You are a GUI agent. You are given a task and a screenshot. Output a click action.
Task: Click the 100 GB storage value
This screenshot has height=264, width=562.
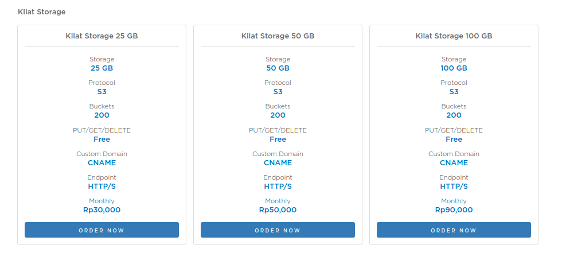(454, 68)
